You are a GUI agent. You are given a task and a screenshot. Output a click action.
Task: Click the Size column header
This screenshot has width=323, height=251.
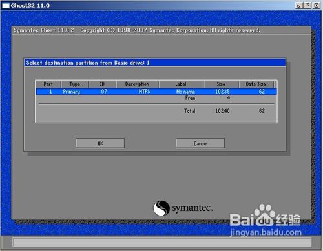click(x=221, y=84)
